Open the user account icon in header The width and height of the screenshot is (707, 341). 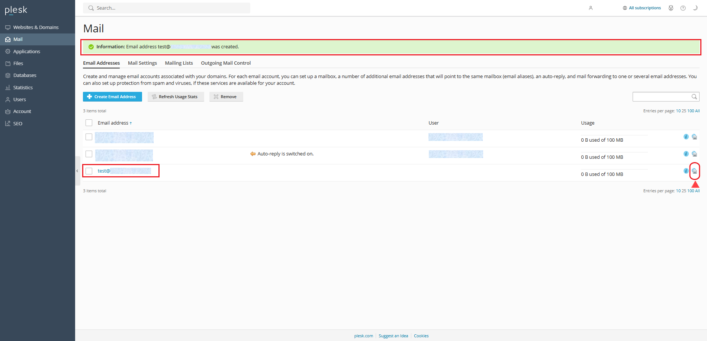click(591, 8)
